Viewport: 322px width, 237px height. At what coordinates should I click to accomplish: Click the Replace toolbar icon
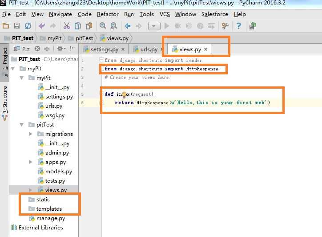[113, 26]
